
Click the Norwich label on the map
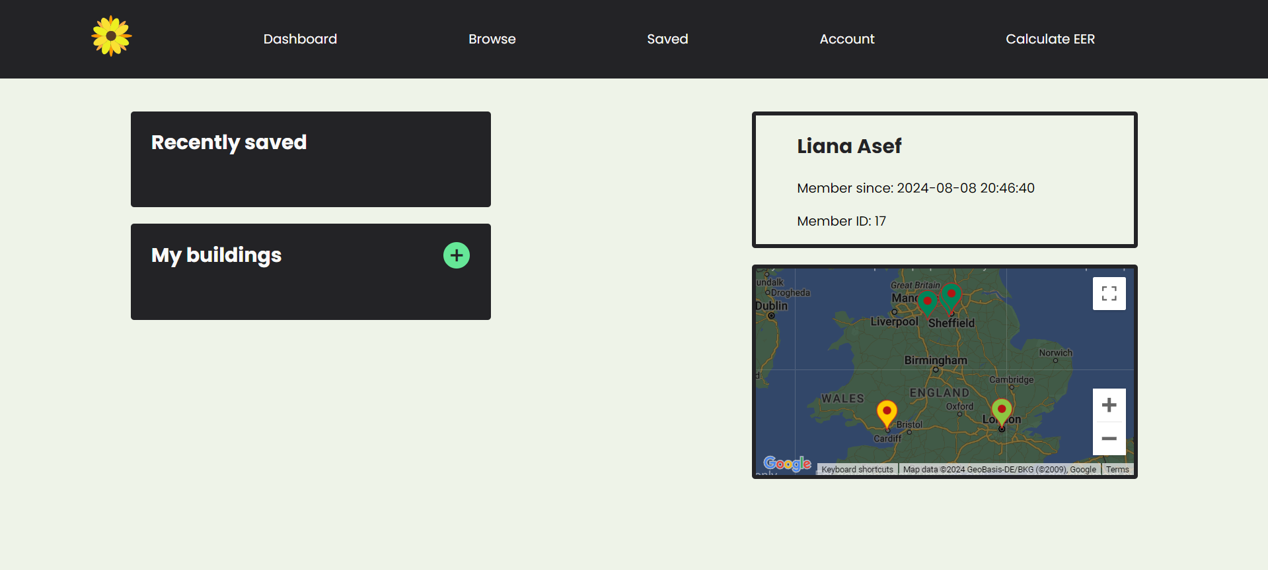pyautogui.click(x=1055, y=353)
